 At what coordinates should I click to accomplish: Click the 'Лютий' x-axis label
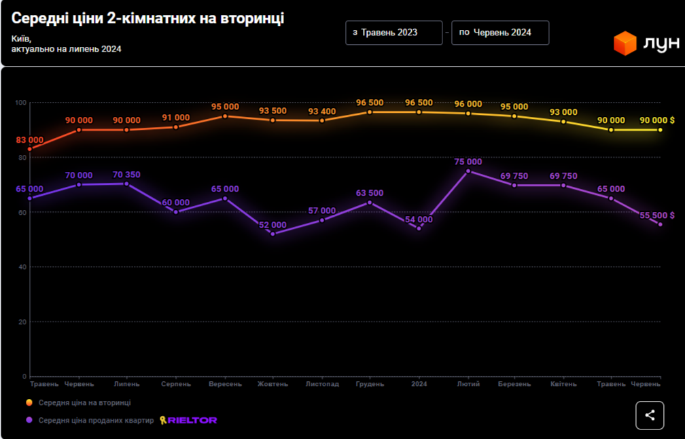469,384
